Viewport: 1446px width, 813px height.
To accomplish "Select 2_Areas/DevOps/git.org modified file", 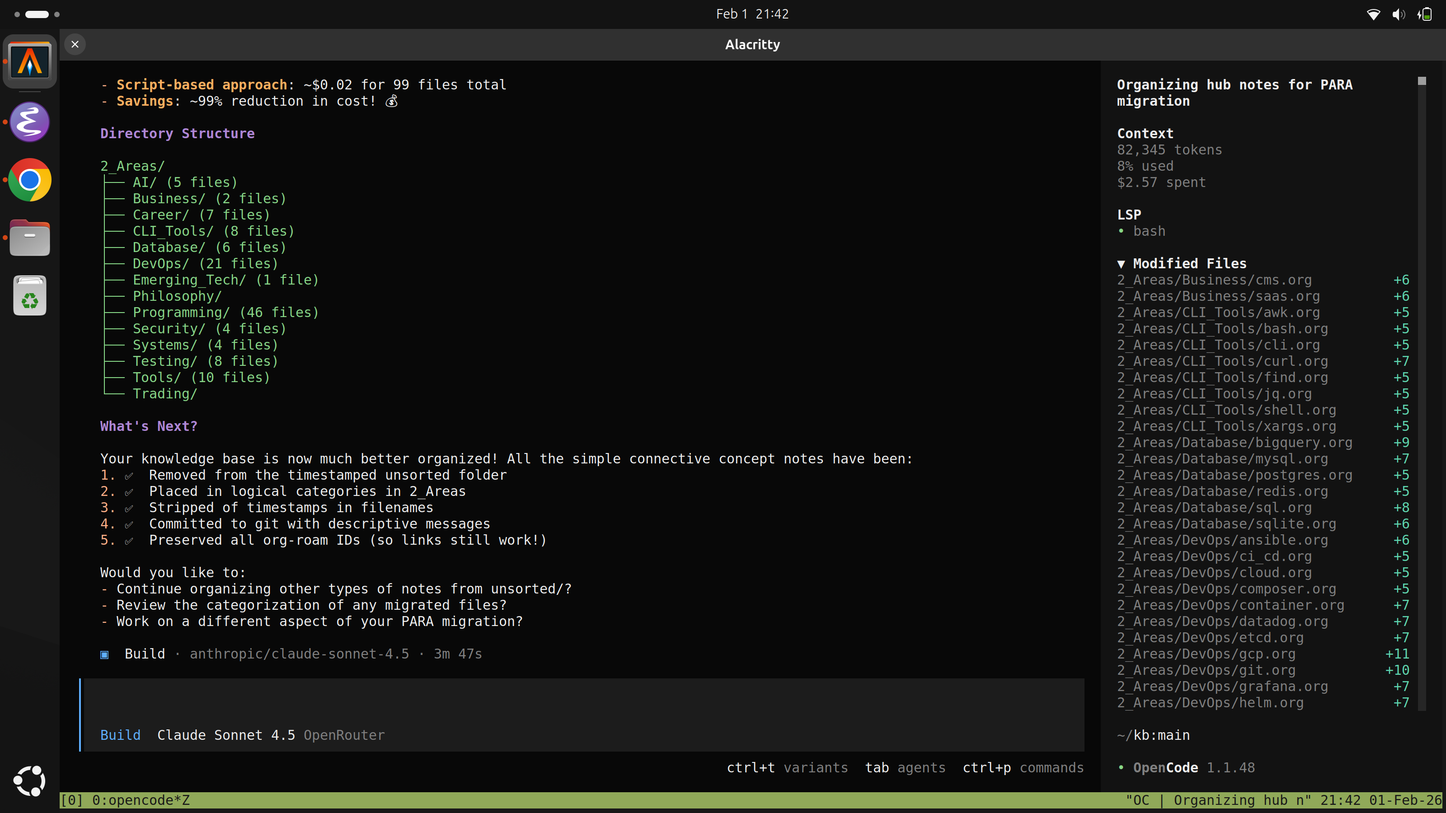I will pyautogui.click(x=1263, y=670).
